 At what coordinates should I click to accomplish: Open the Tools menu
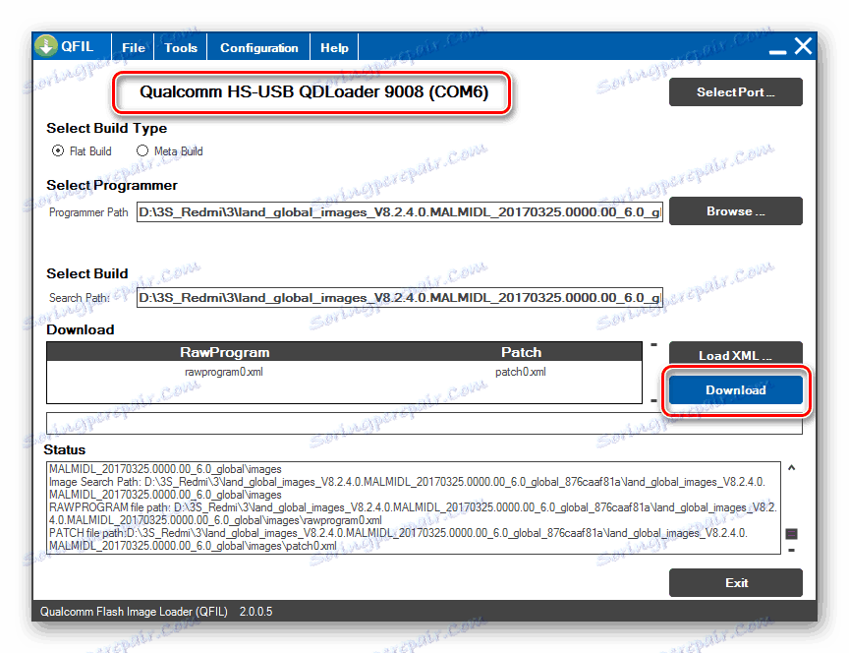(x=180, y=47)
